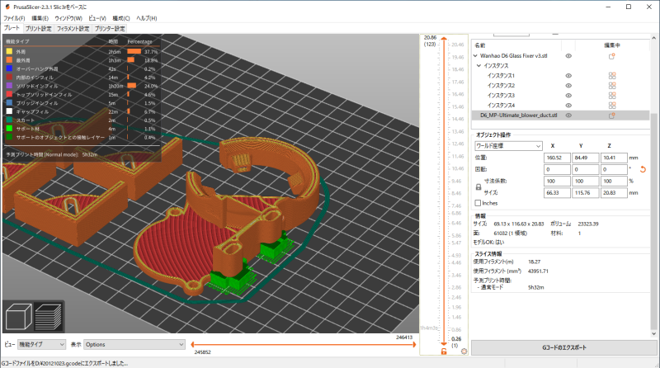Click the bright green サポート材 legend swatch
The height and width of the screenshot is (368, 660).
pos(9,129)
